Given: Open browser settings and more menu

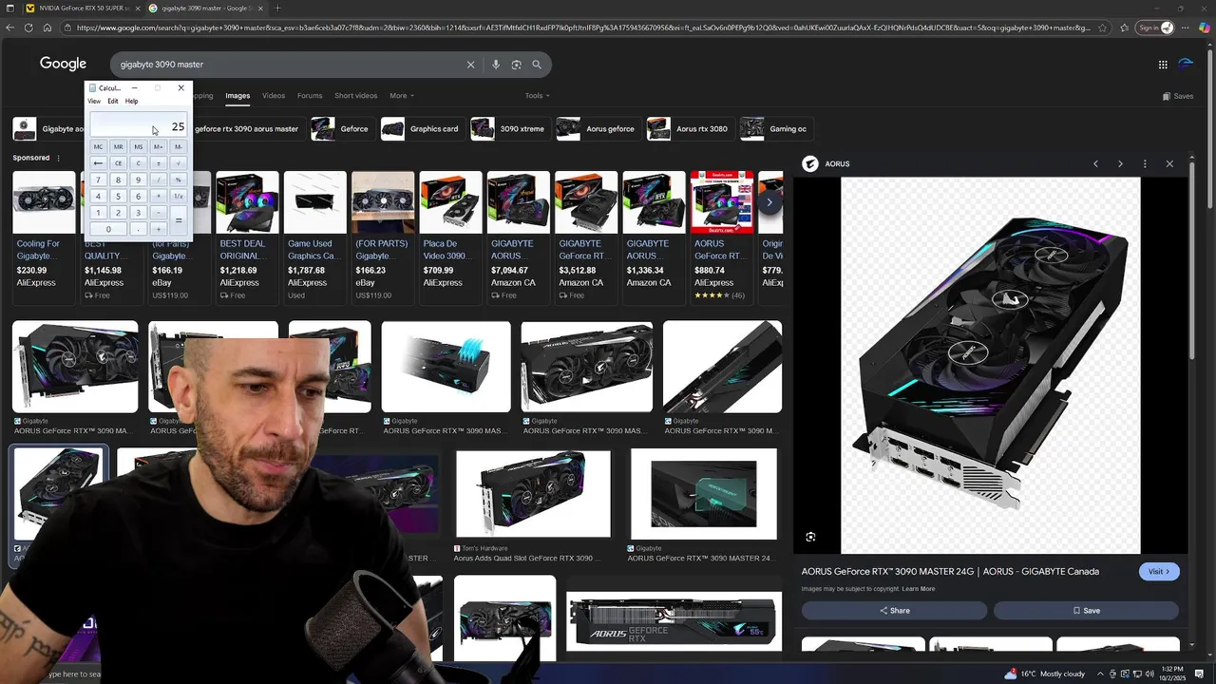Looking at the screenshot, I should tap(1185, 28).
